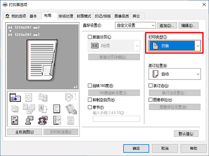Click the printer output icon with blue arrow
The image size is (209, 156).
coord(15,97)
